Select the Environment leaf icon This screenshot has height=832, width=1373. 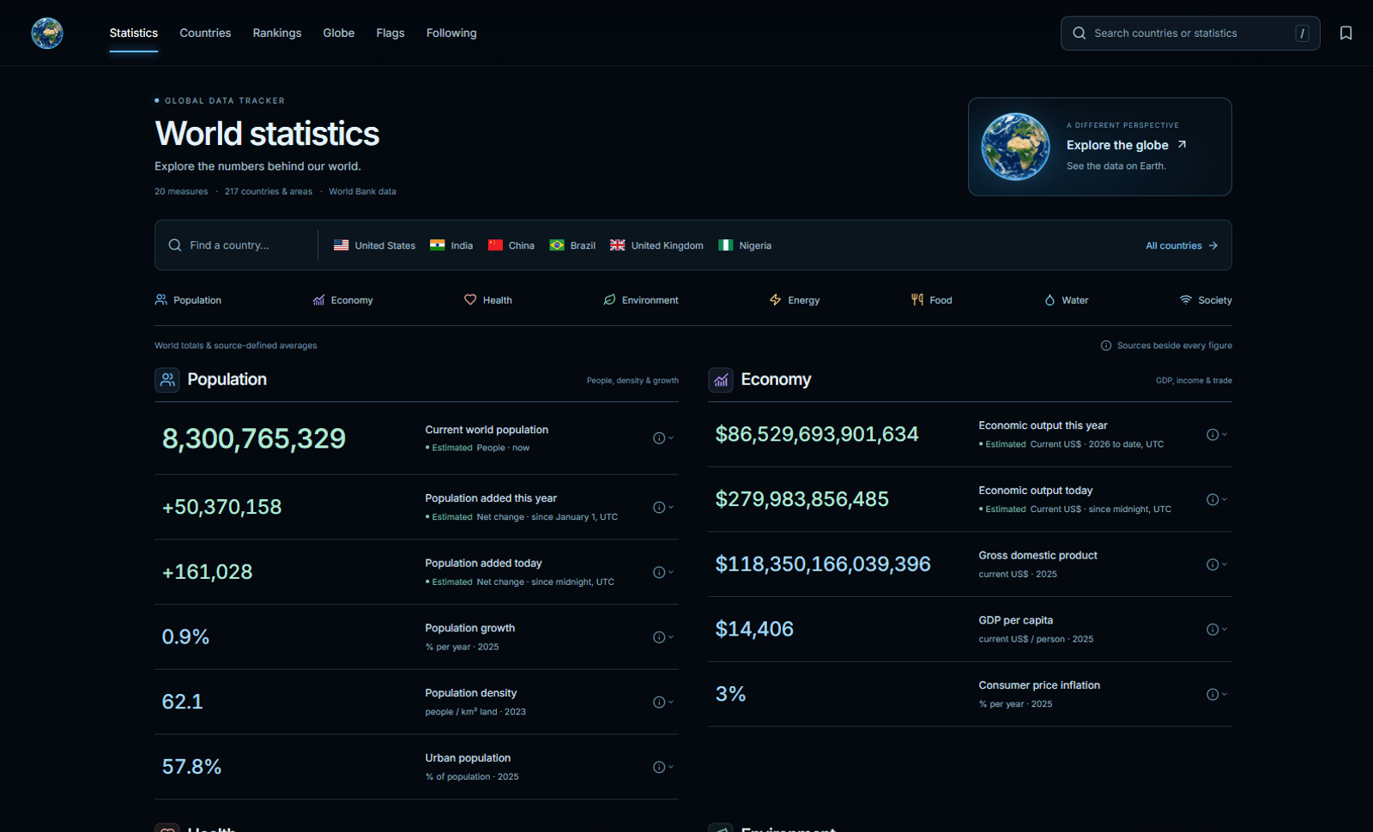click(x=609, y=300)
